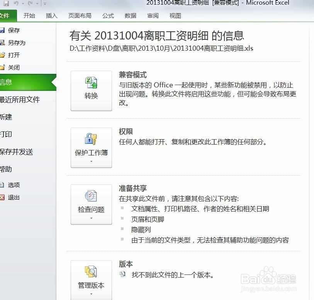Click the Redo icon
Image resolution: width=314 pixels, height=300 pixels.
pos(31,3)
